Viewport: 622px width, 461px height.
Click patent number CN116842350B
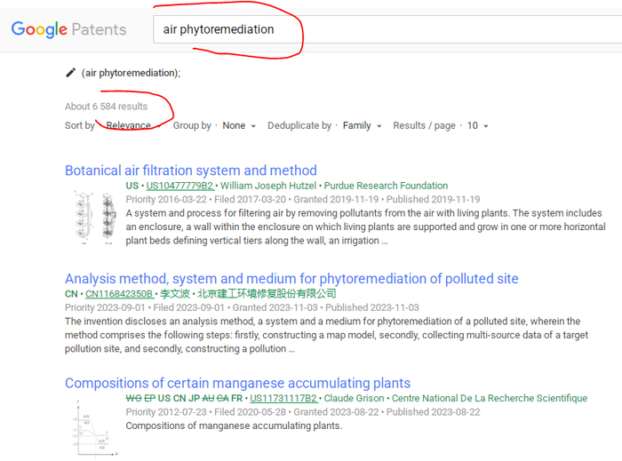pos(119,294)
